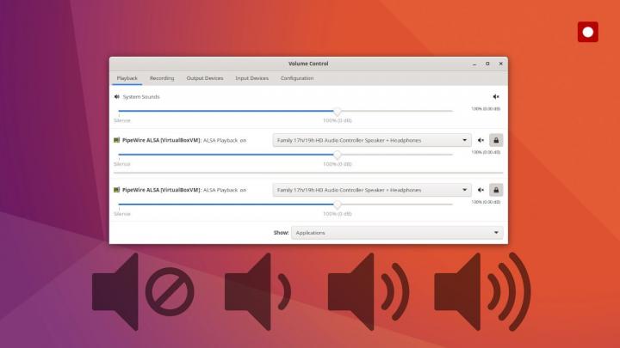Mute the first PipeWire ALSA stream

pyautogui.click(x=481, y=140)
